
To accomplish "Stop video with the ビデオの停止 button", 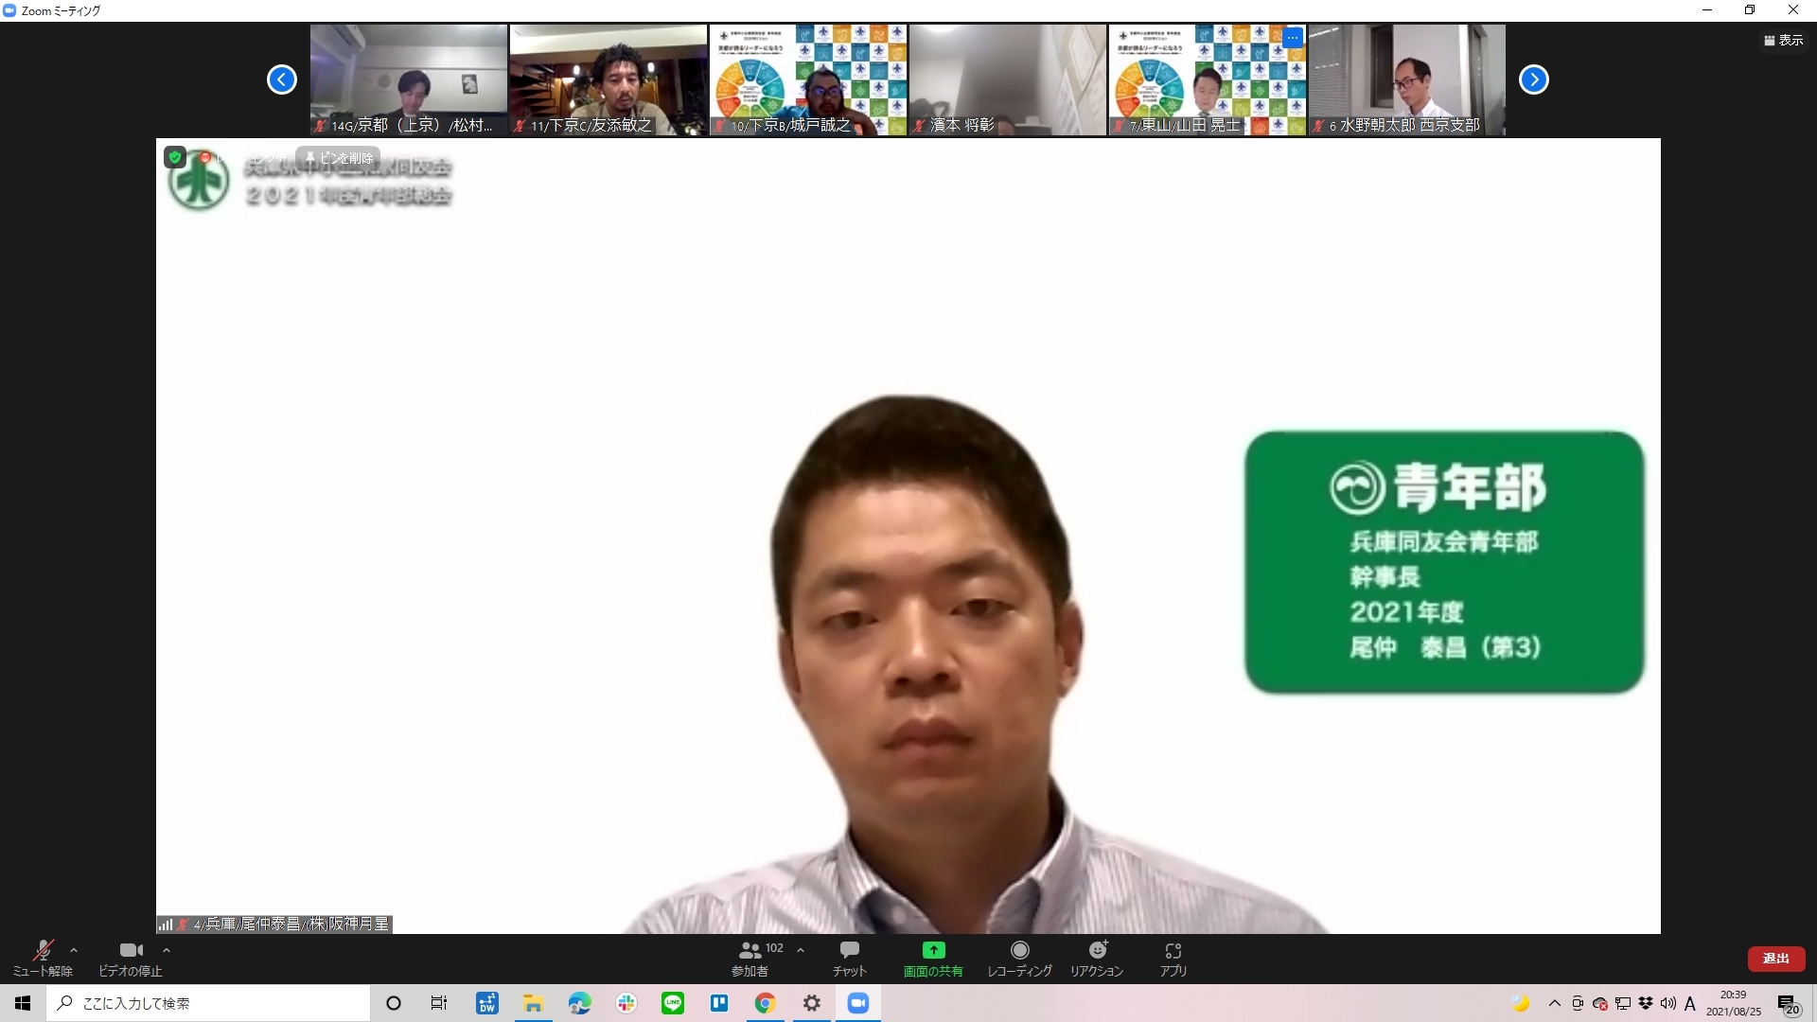I will point(131,959).
